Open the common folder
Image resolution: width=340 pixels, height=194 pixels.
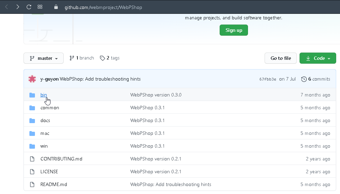pos(50,108)
